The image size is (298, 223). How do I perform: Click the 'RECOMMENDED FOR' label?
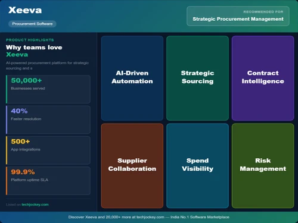pos(263,12)
